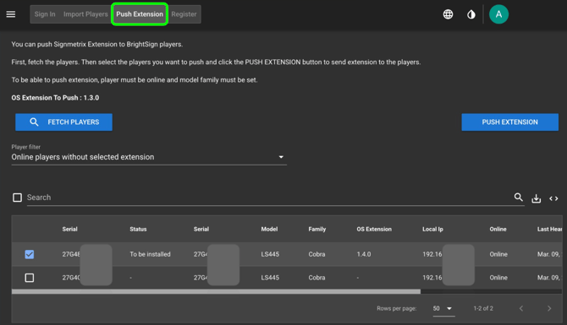
Task: Click the 'To be installed' status cell
Action: (150, 254)
